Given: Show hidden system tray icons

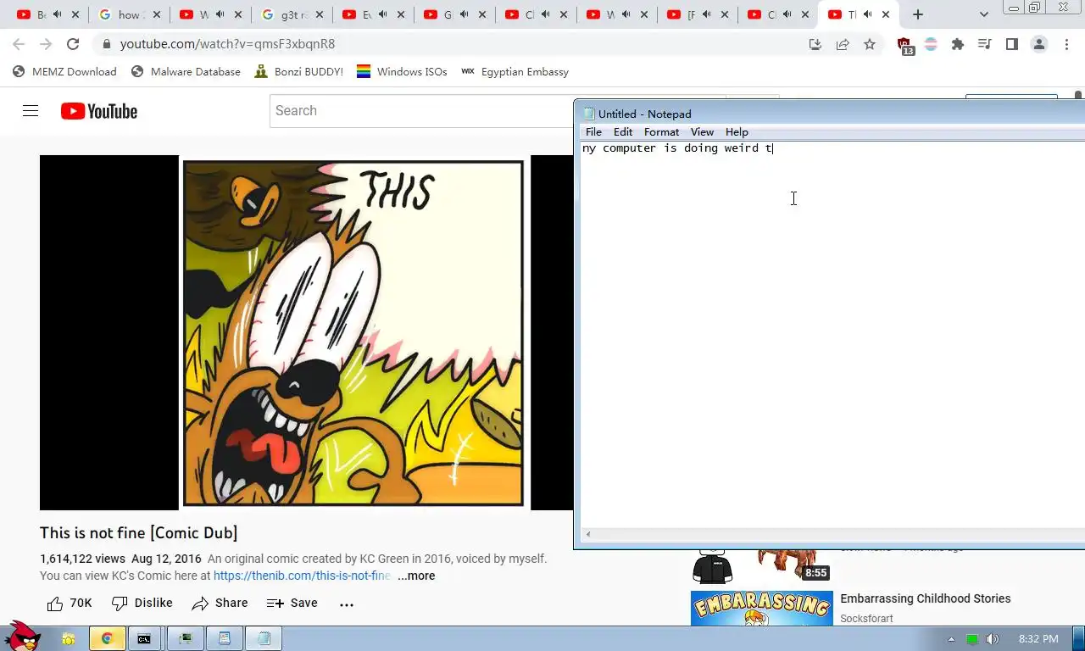Looking at the screenshot, I should pos(951,639).
